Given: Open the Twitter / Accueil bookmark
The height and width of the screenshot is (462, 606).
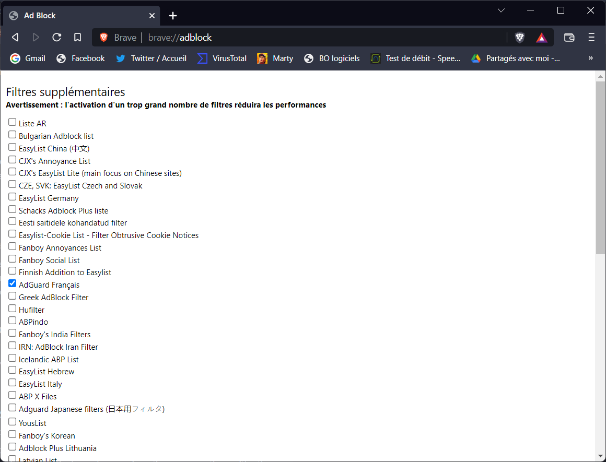Looking at the screenshot, I should coord(151,58).
